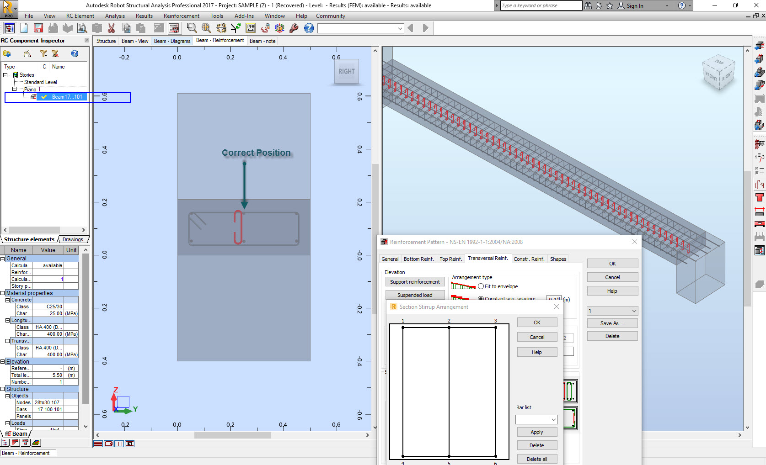Image resolution: width=766 pixels, height=465 pixels.
Task: Switch to the Constr. Reinf. tab
Action: point(529,259)
